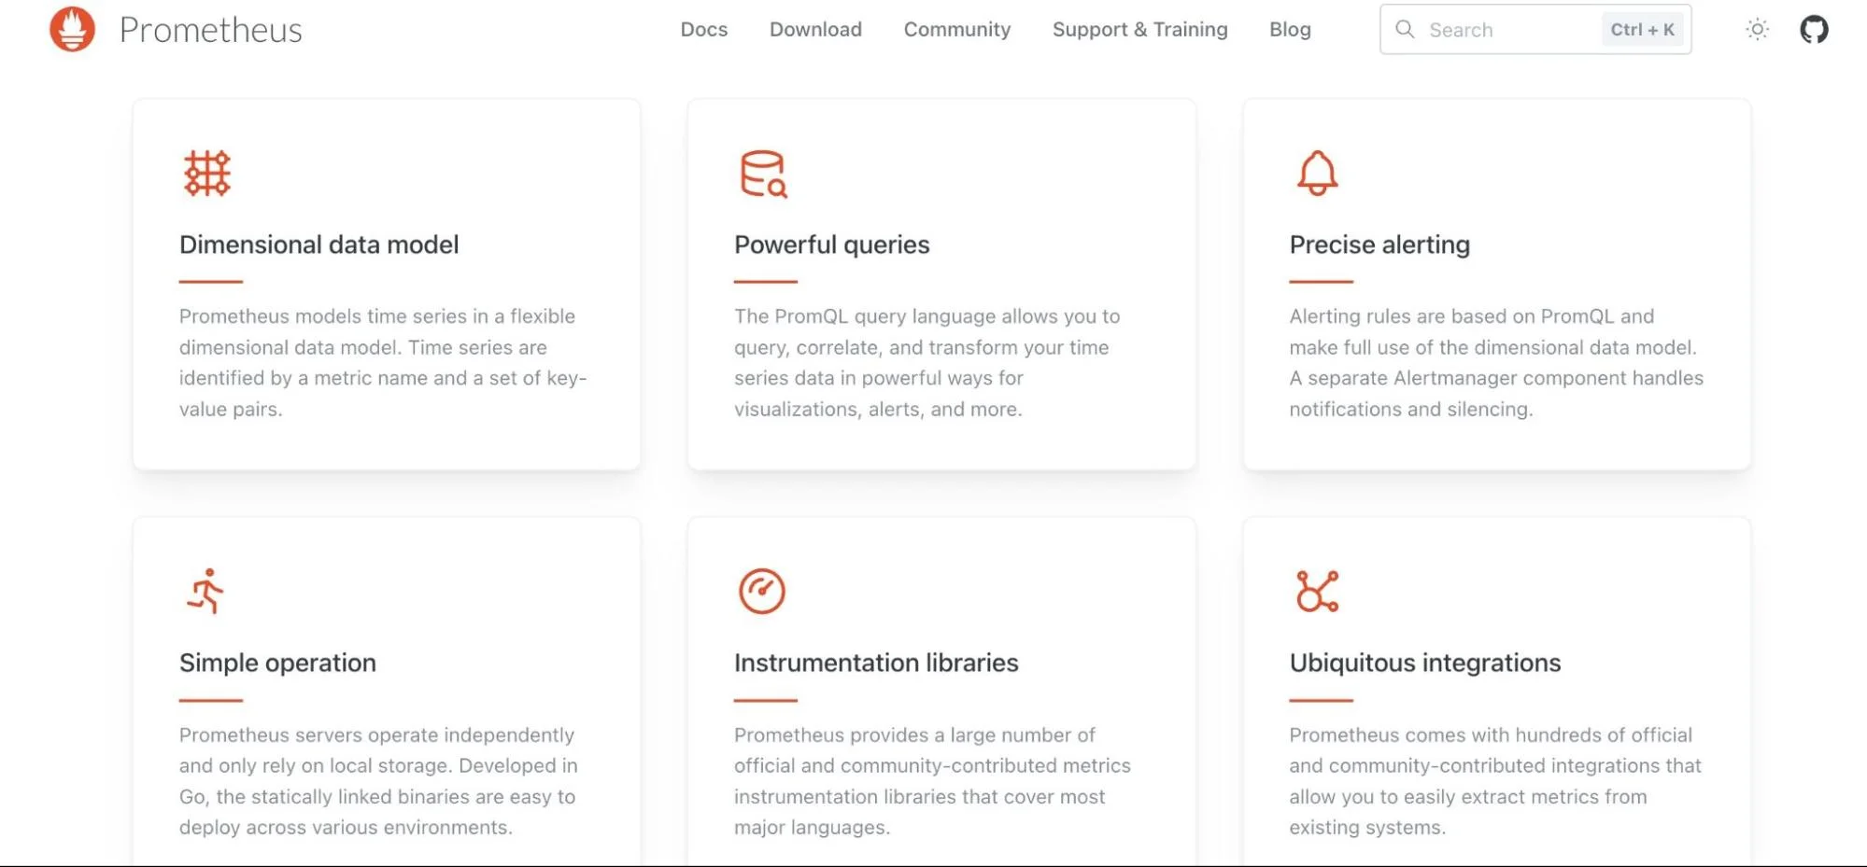This screenshot has width=1867, height=867.
Task: Click the 'Prometheus provides a large number' text
Action: pyautogui.click(x=932, y=781)
